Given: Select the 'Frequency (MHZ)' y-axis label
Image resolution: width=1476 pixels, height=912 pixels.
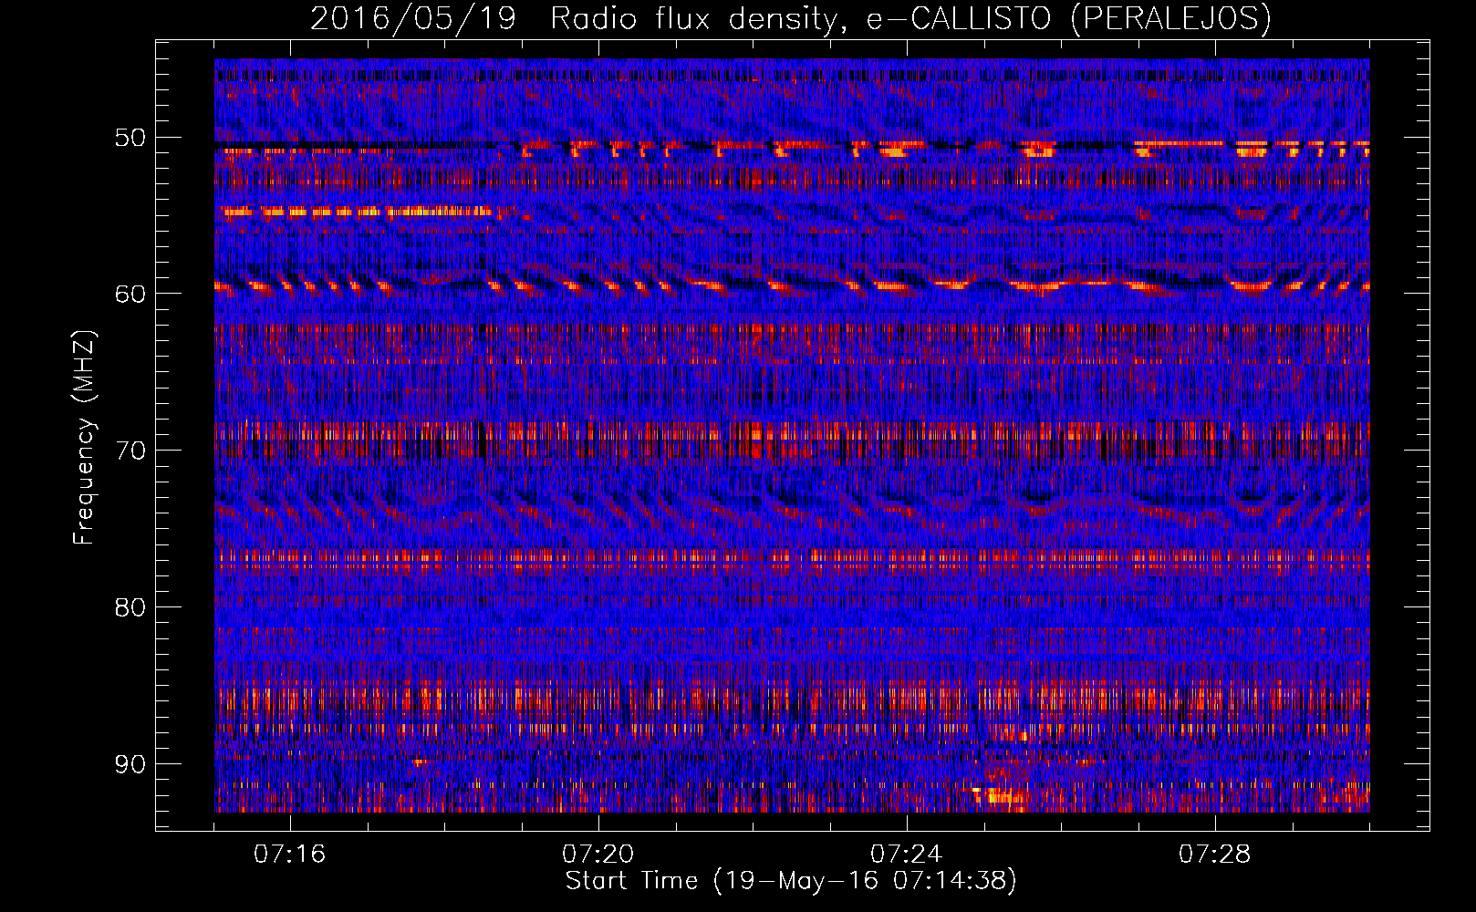Looking at the screenshot, I should (84, 438).
